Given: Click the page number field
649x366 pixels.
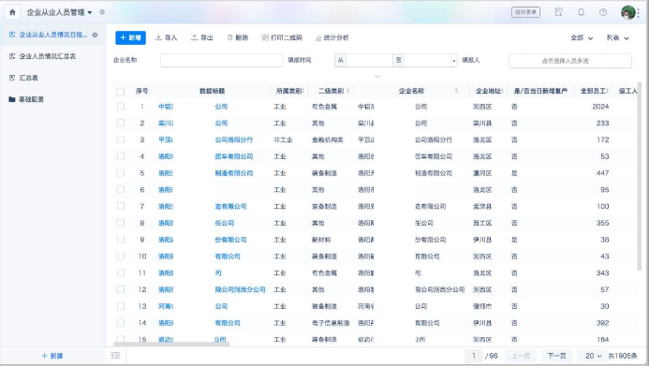Looking at the screenshot, I should click(x=474, y=356).
